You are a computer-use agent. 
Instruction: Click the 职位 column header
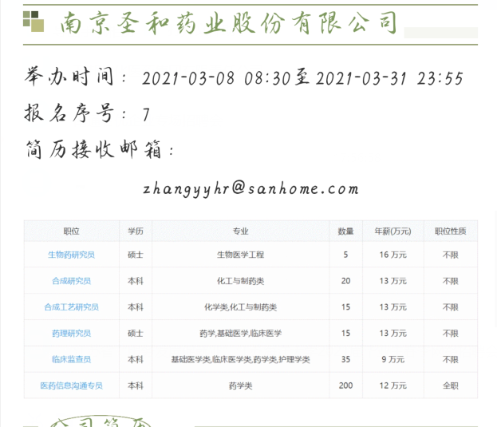coord(71,231)
